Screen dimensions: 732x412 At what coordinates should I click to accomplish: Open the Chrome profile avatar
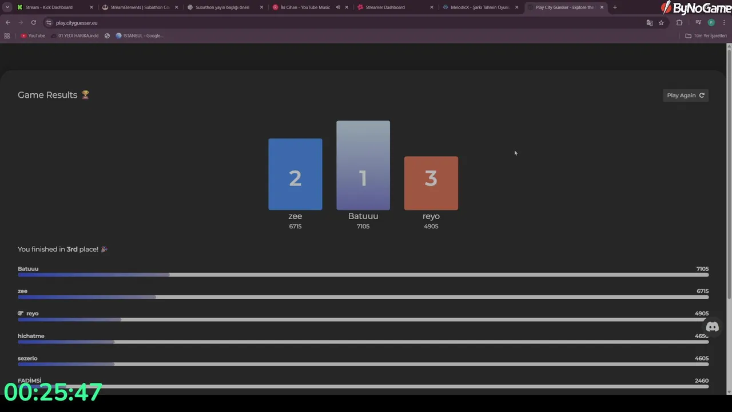711,23
